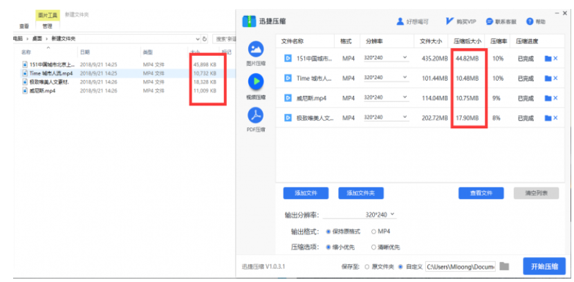Remove 极致唯美人文 row with its X icon
The image size is (574, 282).
click(x=555, y=117)
